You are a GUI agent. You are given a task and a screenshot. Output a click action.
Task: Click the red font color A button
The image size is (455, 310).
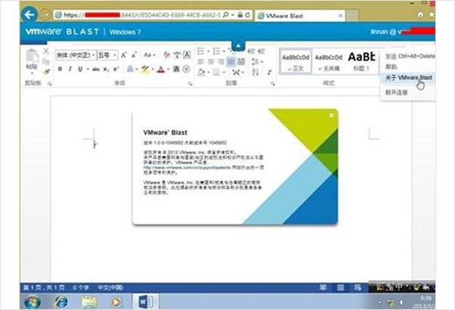[x=161, y=69]
